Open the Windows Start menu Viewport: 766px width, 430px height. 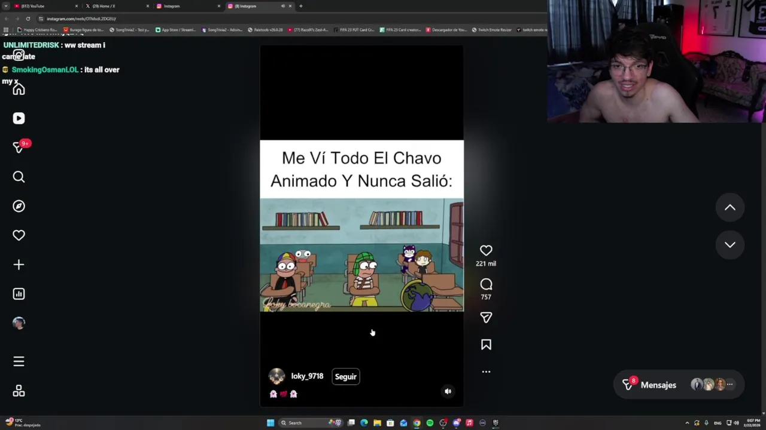[x=270, y=423]
